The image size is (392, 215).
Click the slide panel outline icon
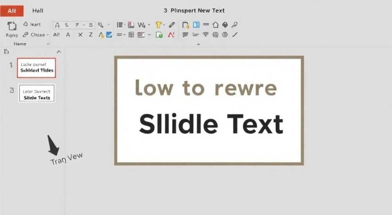(x=7, y=51)
